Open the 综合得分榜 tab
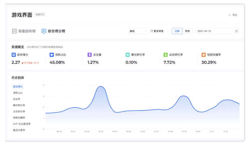246x143 pixels. pos(53,31)
